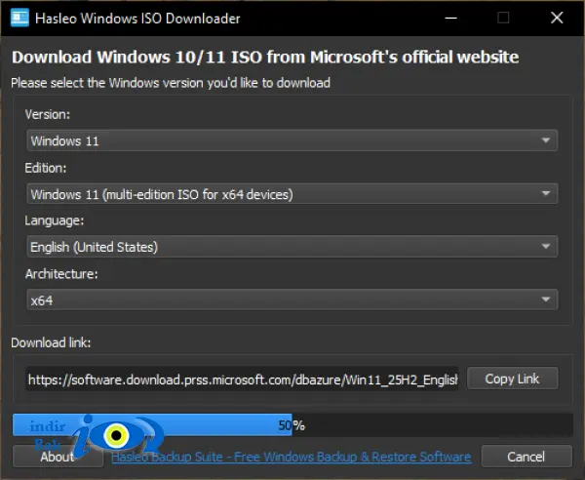This screenshot has width=585, height=480.
Task: Click the 'Edition:' label
Action: (x=46, y=168)
